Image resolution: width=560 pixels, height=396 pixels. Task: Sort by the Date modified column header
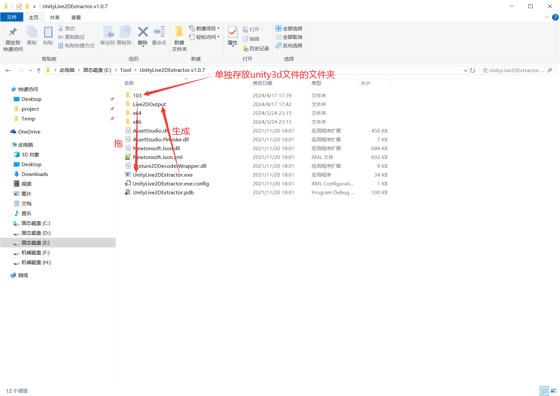click(x=280, y=83)
